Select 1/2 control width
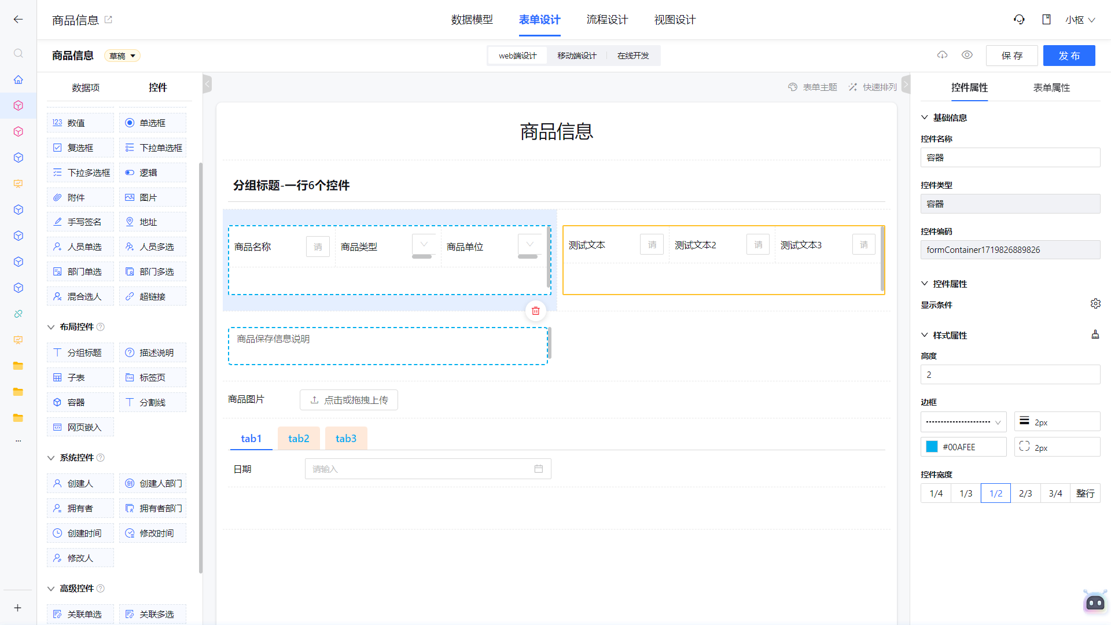This screenshot has width=1111, height=625. (x=996, y=493)
